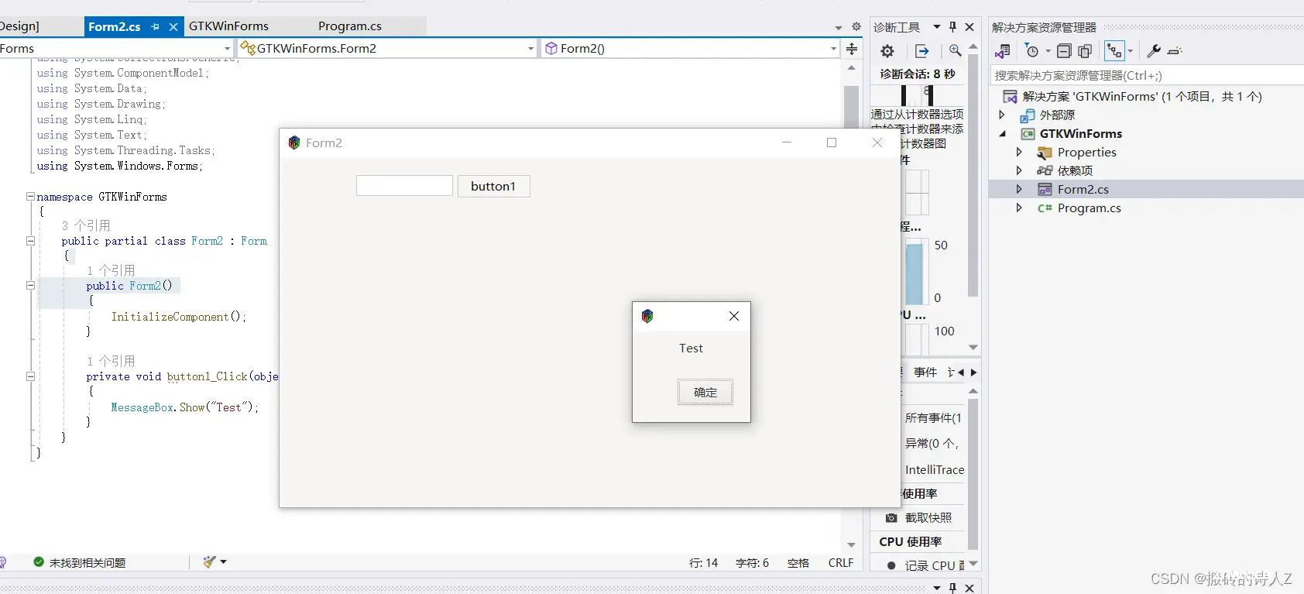Select GTKWinForms project name
Image resolution: width=1304 pixels, height=594 pixels.
click(1080, 133)
